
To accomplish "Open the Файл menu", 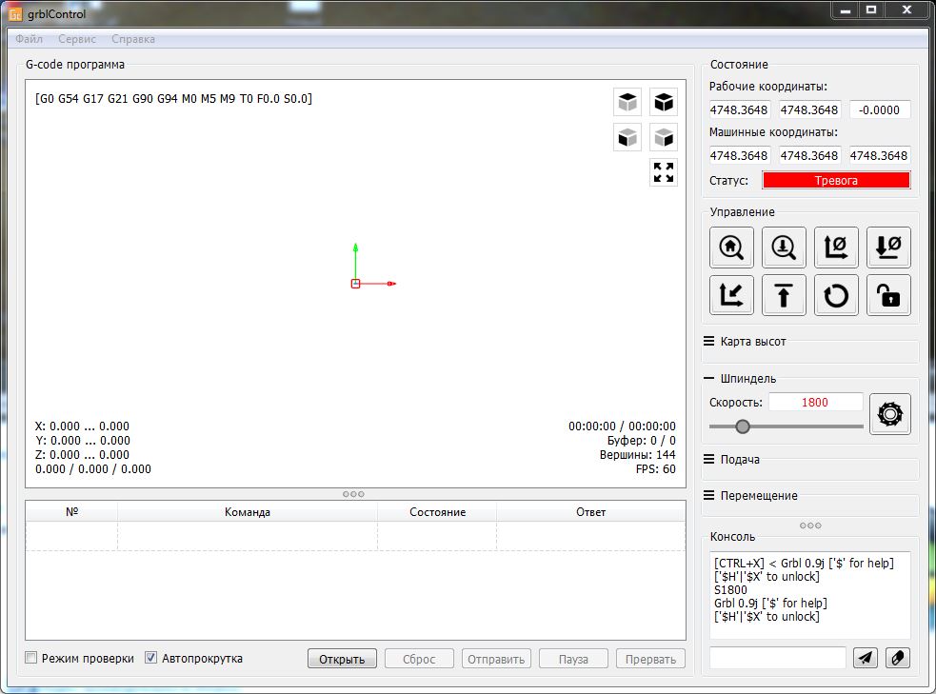I will (x=29, y=39).
